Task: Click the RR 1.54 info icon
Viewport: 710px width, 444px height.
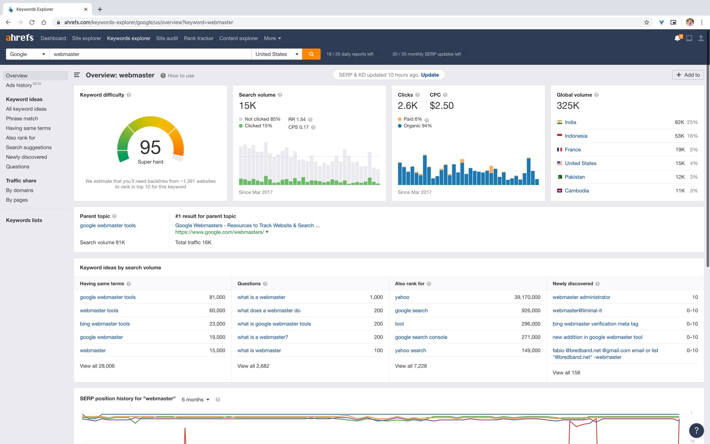Action: 311,120
